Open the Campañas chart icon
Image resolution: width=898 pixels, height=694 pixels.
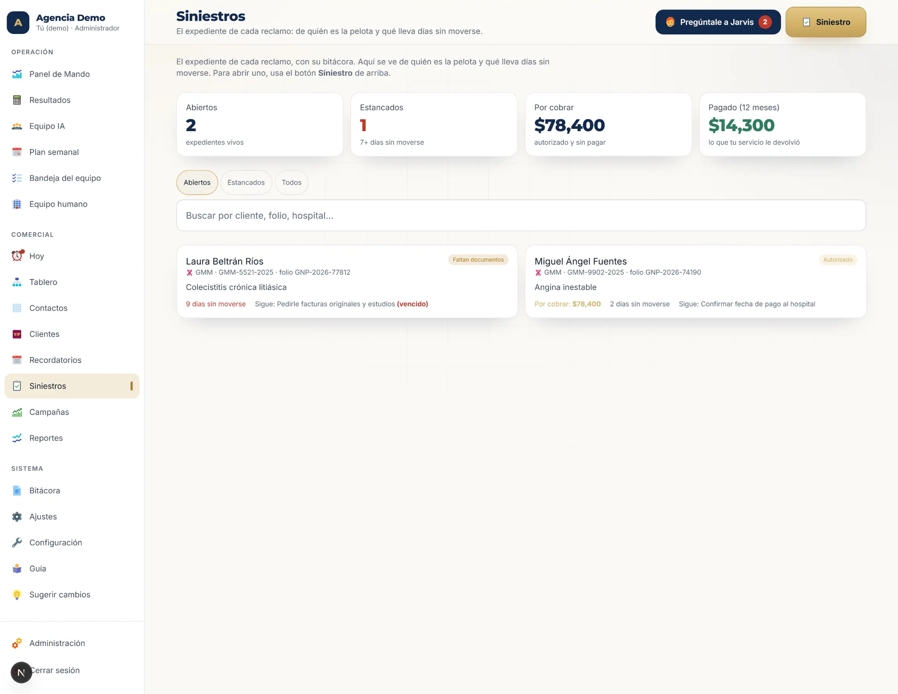click(x=17, y=412)
